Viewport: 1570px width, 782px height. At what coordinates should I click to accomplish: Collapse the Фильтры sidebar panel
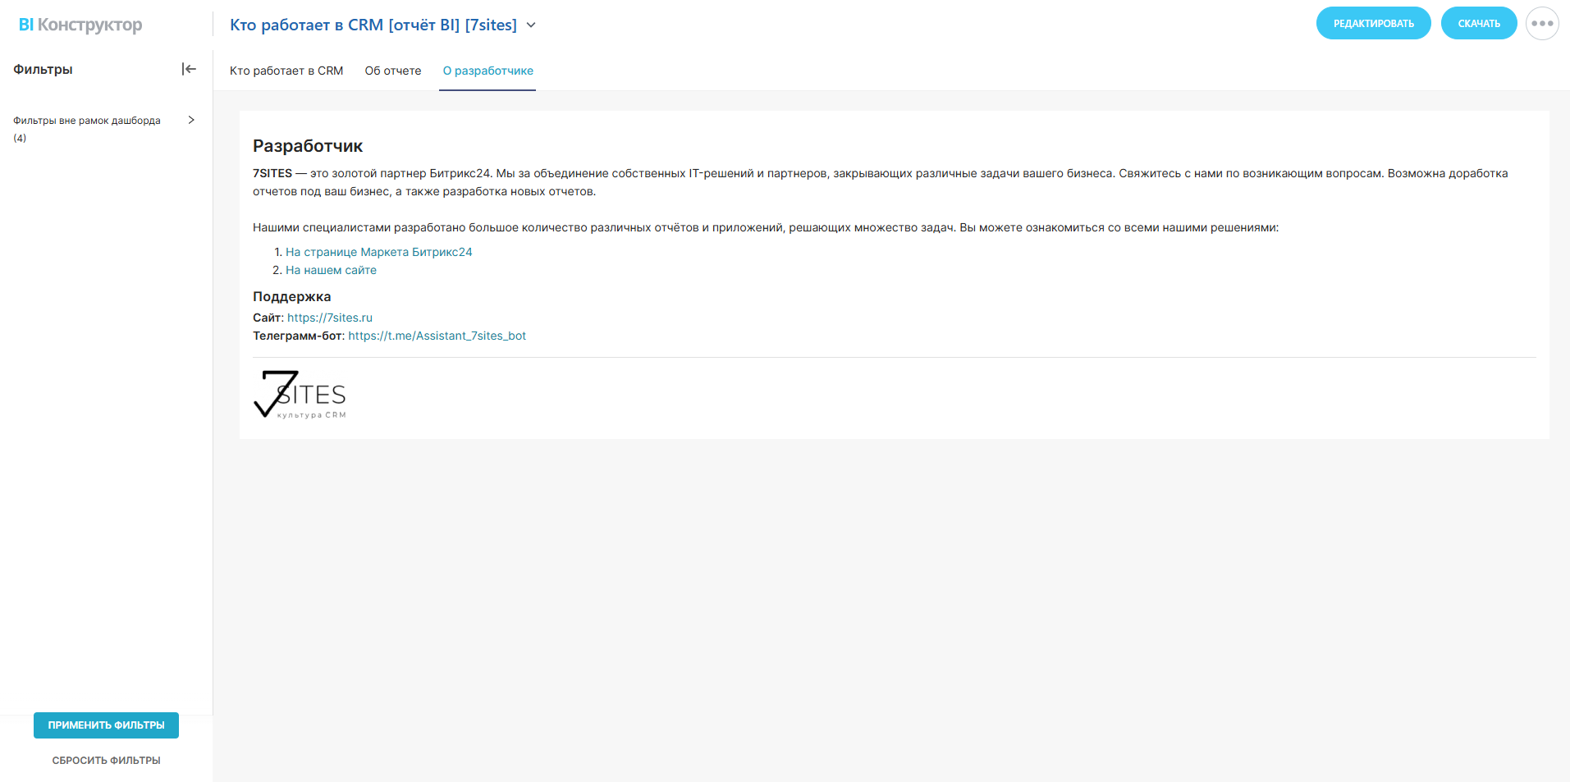coord(189,70)
